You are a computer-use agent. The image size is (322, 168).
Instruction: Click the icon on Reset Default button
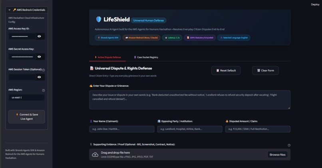tap(218, 70)
